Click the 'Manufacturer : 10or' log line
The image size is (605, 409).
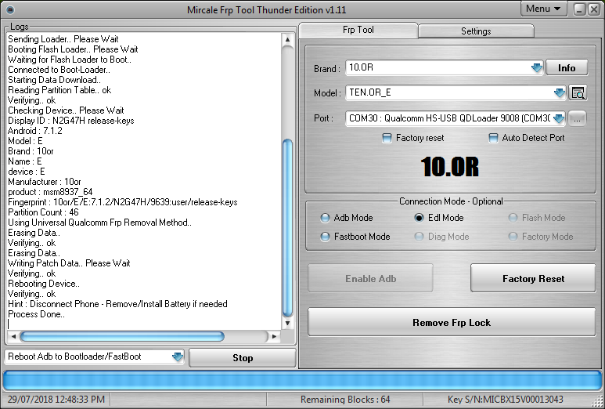[x=45, y=182]
